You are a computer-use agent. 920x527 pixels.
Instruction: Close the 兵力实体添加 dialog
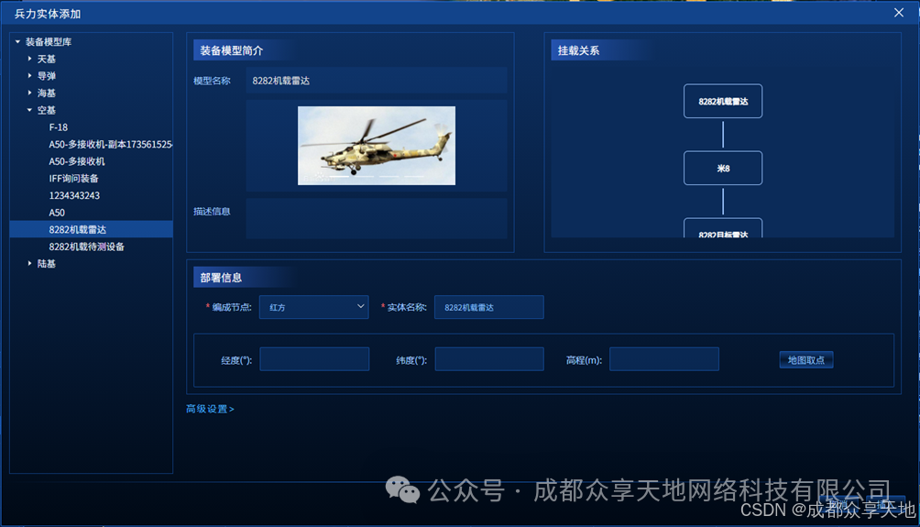point(899,12)
